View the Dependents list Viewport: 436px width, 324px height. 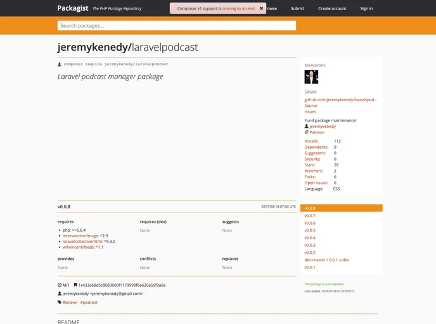click(316, 147)
